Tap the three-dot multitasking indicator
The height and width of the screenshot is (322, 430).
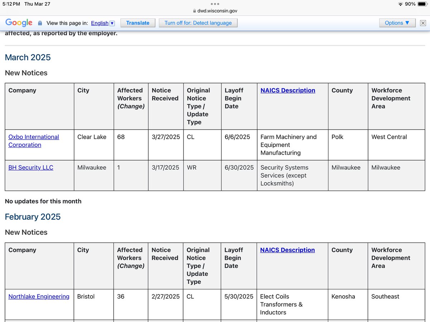215,4
